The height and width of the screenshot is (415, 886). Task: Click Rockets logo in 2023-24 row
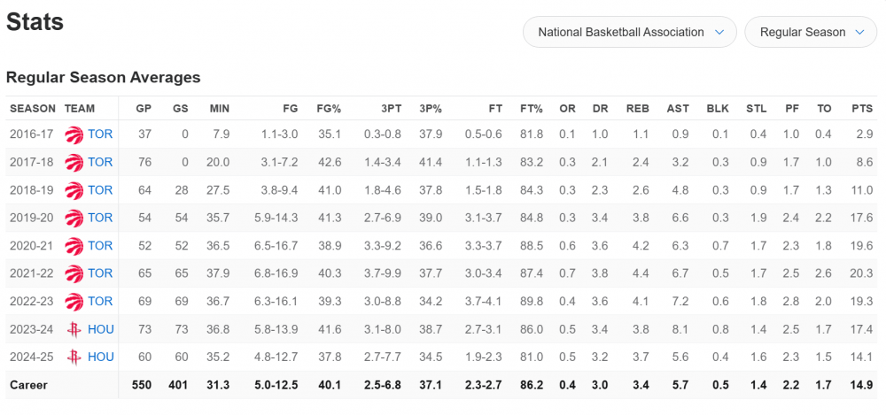tap(74, 329)
